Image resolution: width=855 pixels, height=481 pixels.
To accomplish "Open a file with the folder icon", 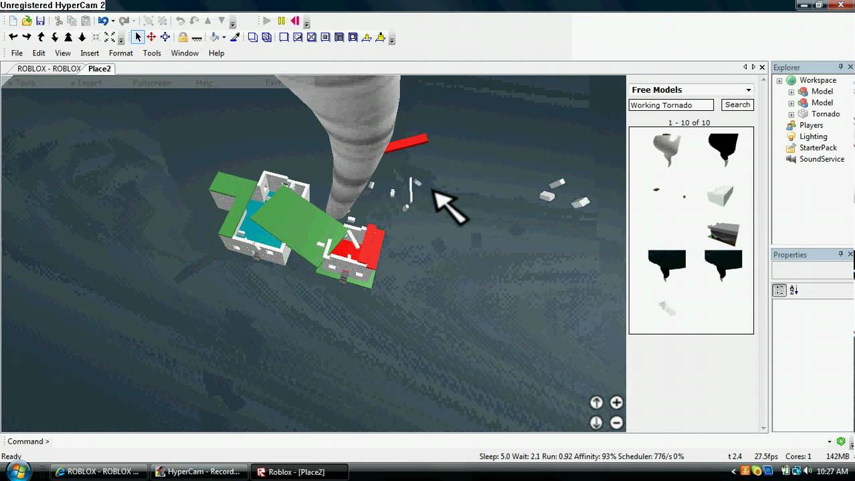I will pos(27,21).
